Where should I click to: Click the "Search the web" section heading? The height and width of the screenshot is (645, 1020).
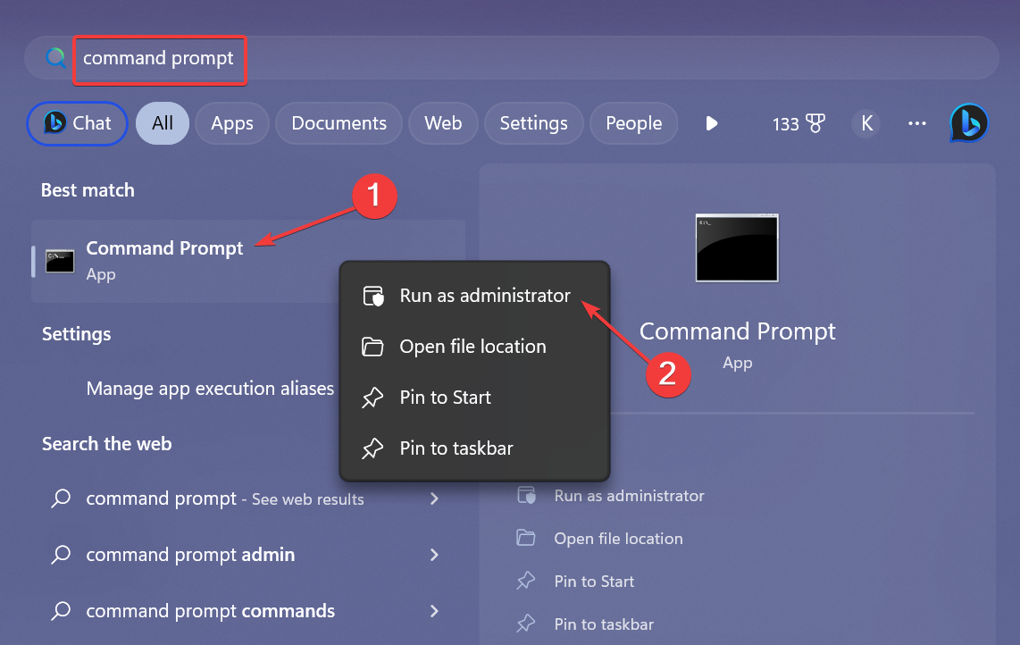[x=106, y=444]
